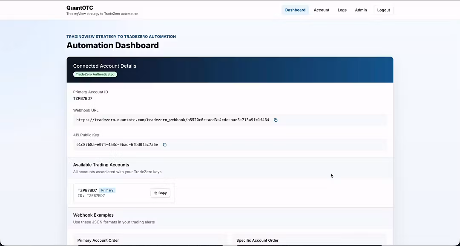Click the Webhook URL field label

(86, 110)
